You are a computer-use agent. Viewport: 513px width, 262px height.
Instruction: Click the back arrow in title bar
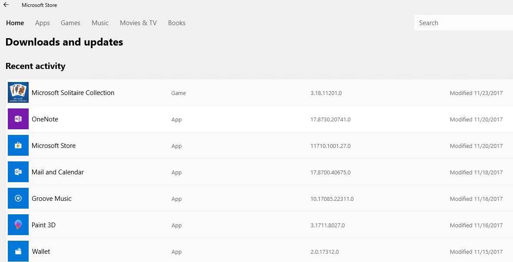tap(6, 5)
